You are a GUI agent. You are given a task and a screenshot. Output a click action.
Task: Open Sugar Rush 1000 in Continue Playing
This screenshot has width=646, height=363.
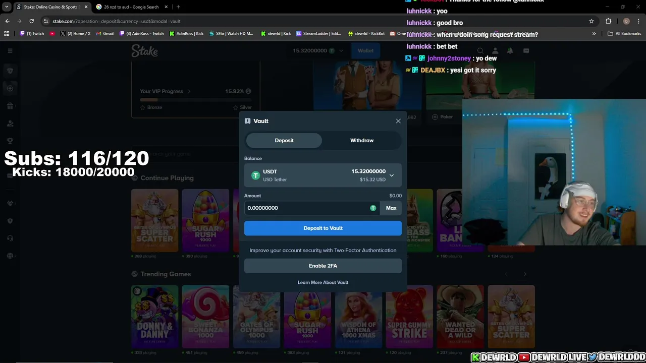pos(205,220)
